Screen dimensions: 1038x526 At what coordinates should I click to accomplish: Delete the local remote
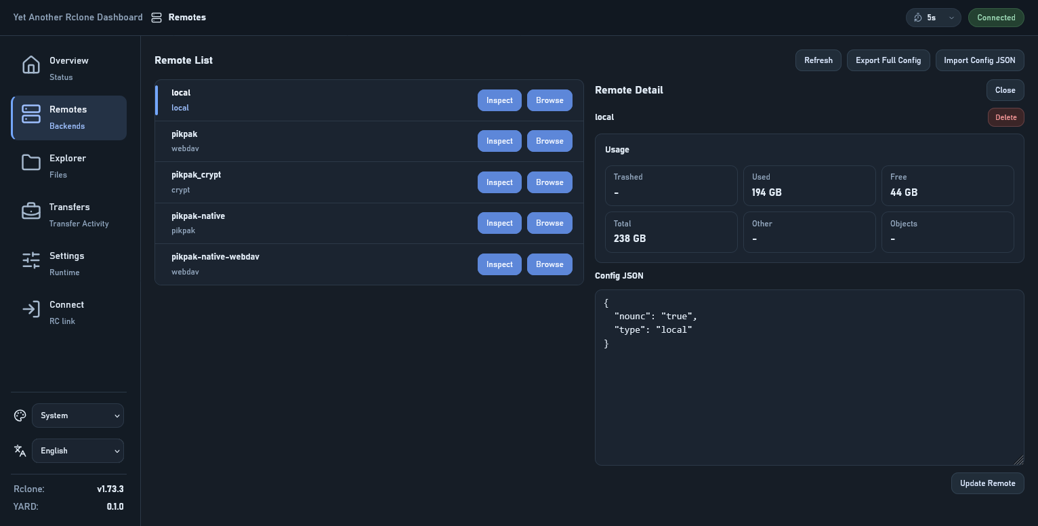(1006, 117)
